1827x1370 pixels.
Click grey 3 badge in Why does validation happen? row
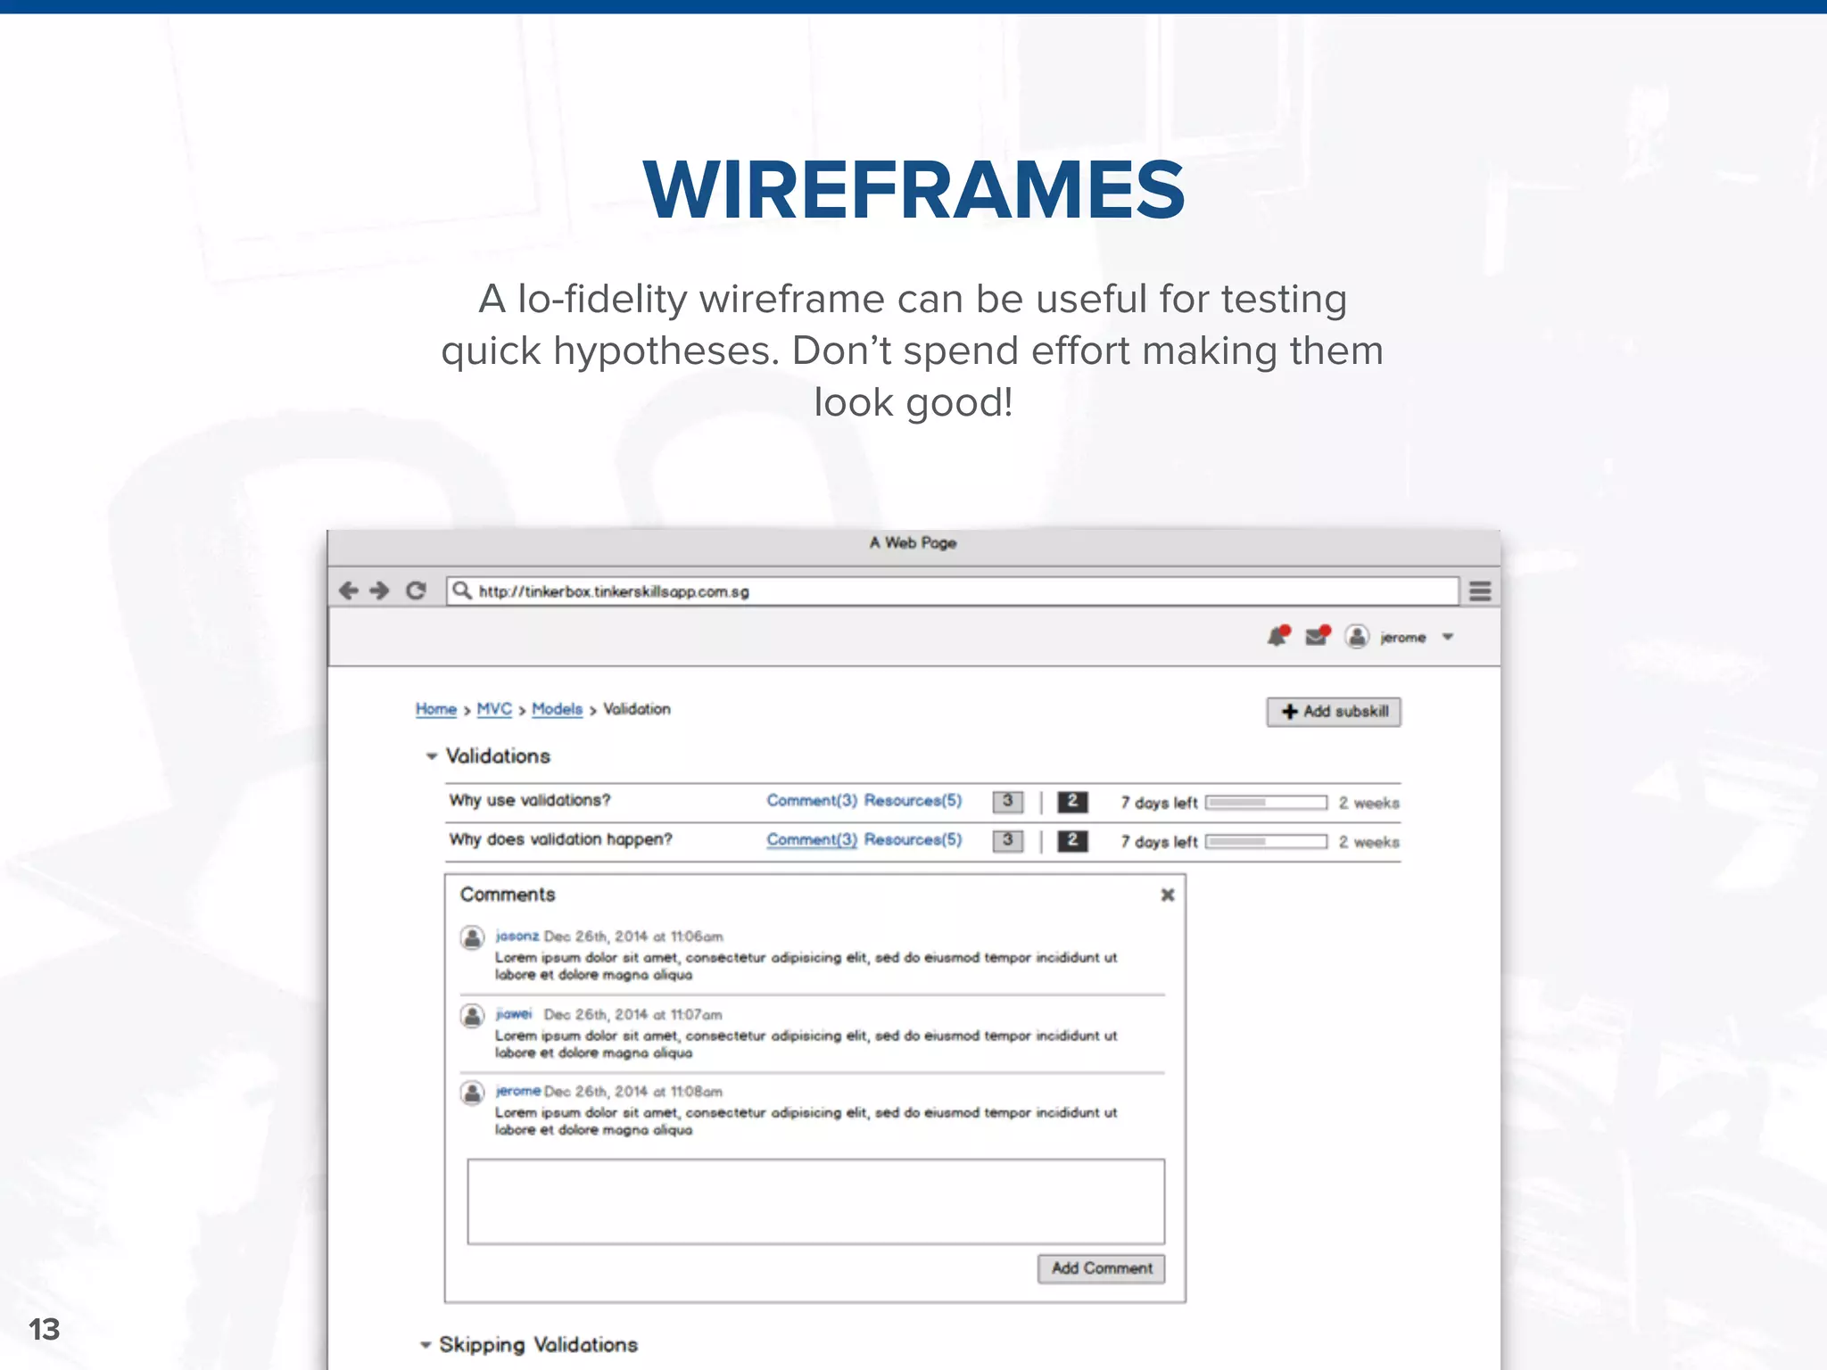(1008, 841)
